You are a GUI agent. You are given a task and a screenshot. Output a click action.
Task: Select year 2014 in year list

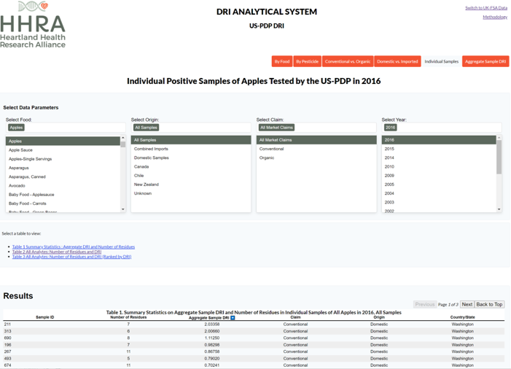tap(439, 158)
